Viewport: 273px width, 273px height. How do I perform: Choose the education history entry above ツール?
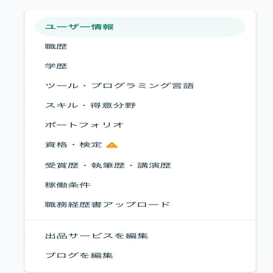pos(140,66)
